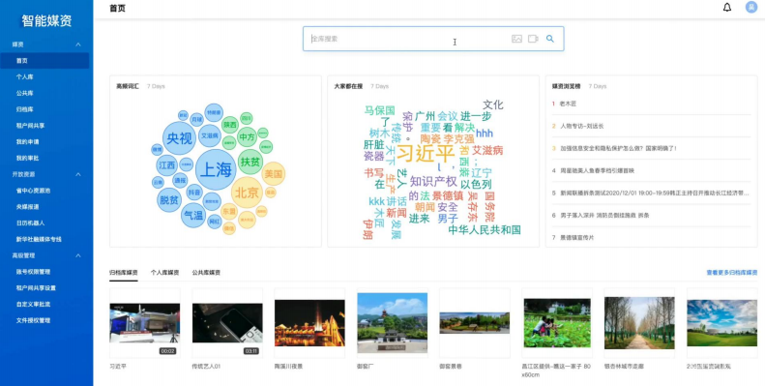Viewport: 765px width, 386px height.
Task: Click the 查看更多归档库媒资 link
Action: click(x=732, y=272)
